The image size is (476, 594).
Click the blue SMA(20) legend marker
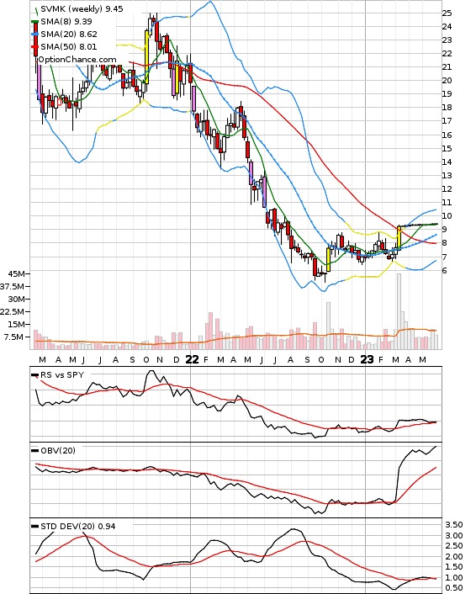(x=34, y=34)
